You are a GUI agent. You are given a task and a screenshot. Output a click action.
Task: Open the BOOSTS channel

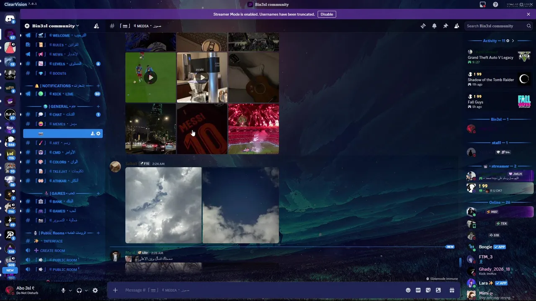pyautogui.click(x=63, y=73)
